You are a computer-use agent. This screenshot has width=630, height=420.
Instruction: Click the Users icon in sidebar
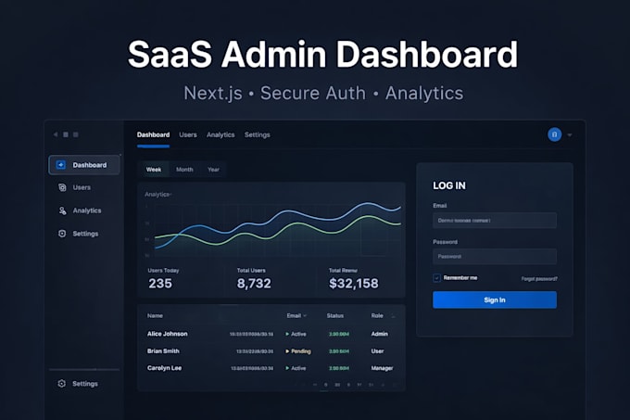pyautogui.click(x=62, y=187)
